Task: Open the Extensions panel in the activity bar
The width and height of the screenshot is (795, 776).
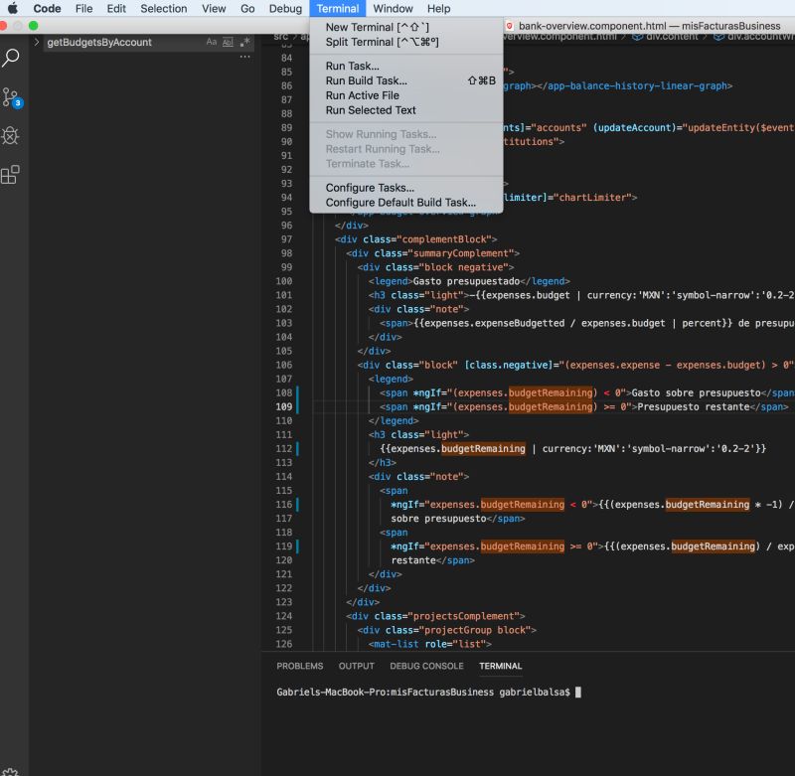Action: click(9, 176)
